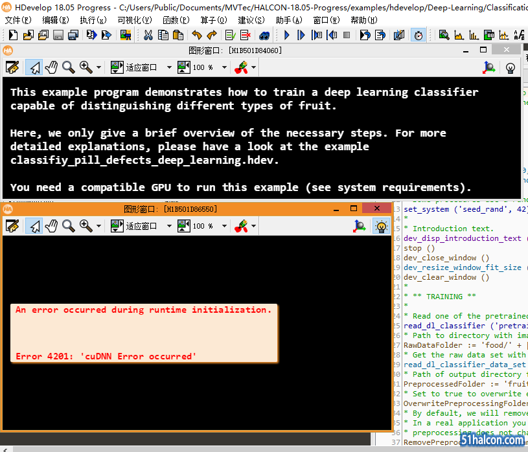
Task: Minimize the top graphics window H1B501D84060
Action: tap(466, 51)
